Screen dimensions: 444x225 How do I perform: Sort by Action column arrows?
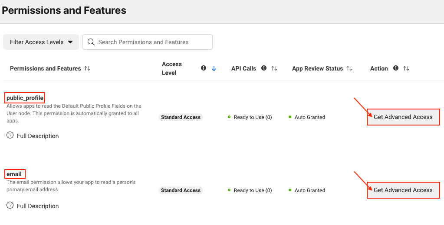(406, 68)
